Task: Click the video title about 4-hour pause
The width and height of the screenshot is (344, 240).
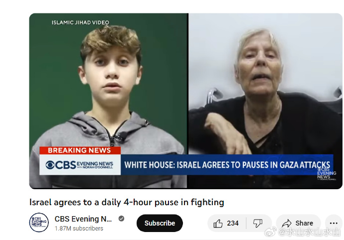Action: (x=127, y=202)
